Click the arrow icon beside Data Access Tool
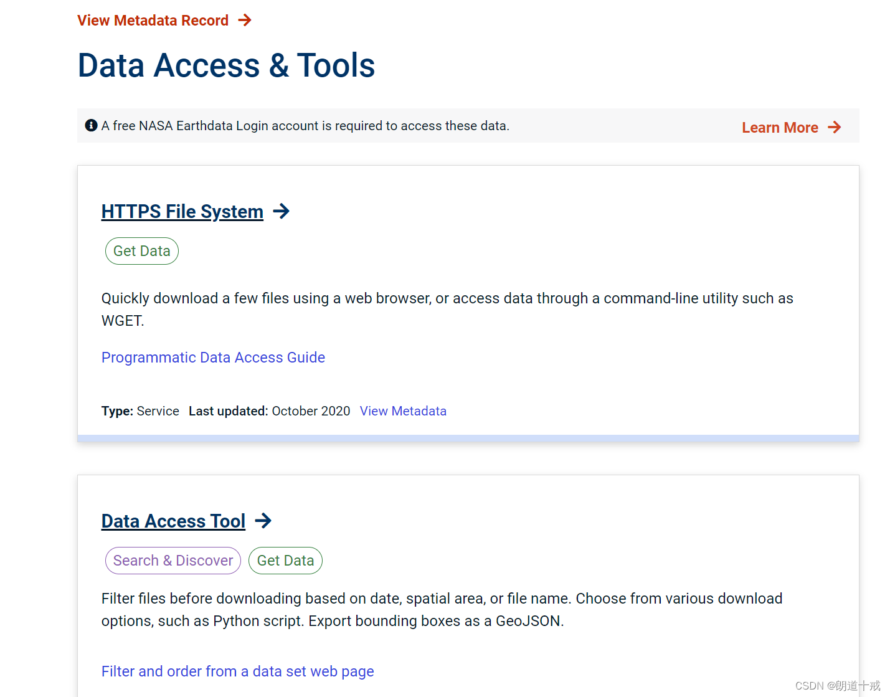The width and height of the screenshot is (890, 697). click(263, 521)
